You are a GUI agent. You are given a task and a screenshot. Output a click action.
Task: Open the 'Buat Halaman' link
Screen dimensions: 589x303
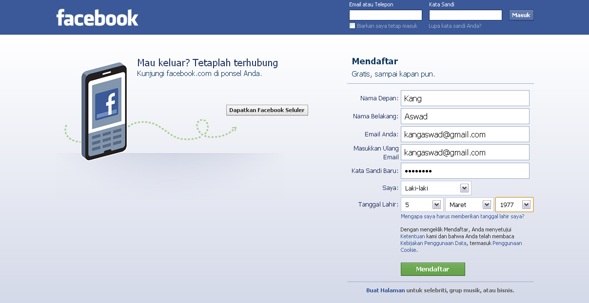tap(385, 290)
